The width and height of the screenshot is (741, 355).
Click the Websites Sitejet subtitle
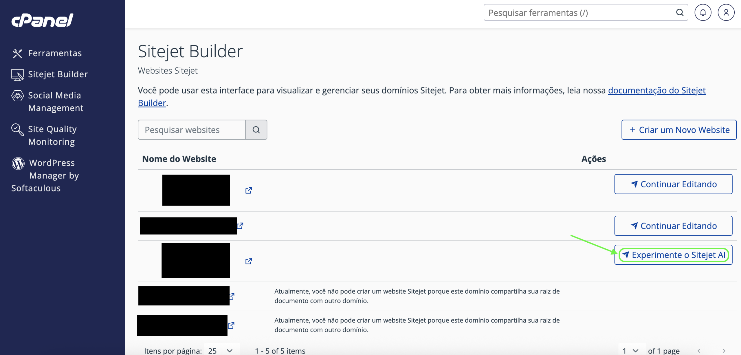(168, 71)
